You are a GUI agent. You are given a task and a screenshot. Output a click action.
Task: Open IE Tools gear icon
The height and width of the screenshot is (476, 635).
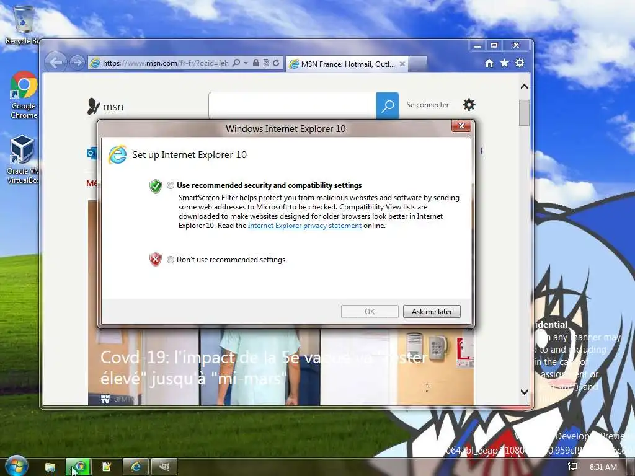click(x=520, y=63)
